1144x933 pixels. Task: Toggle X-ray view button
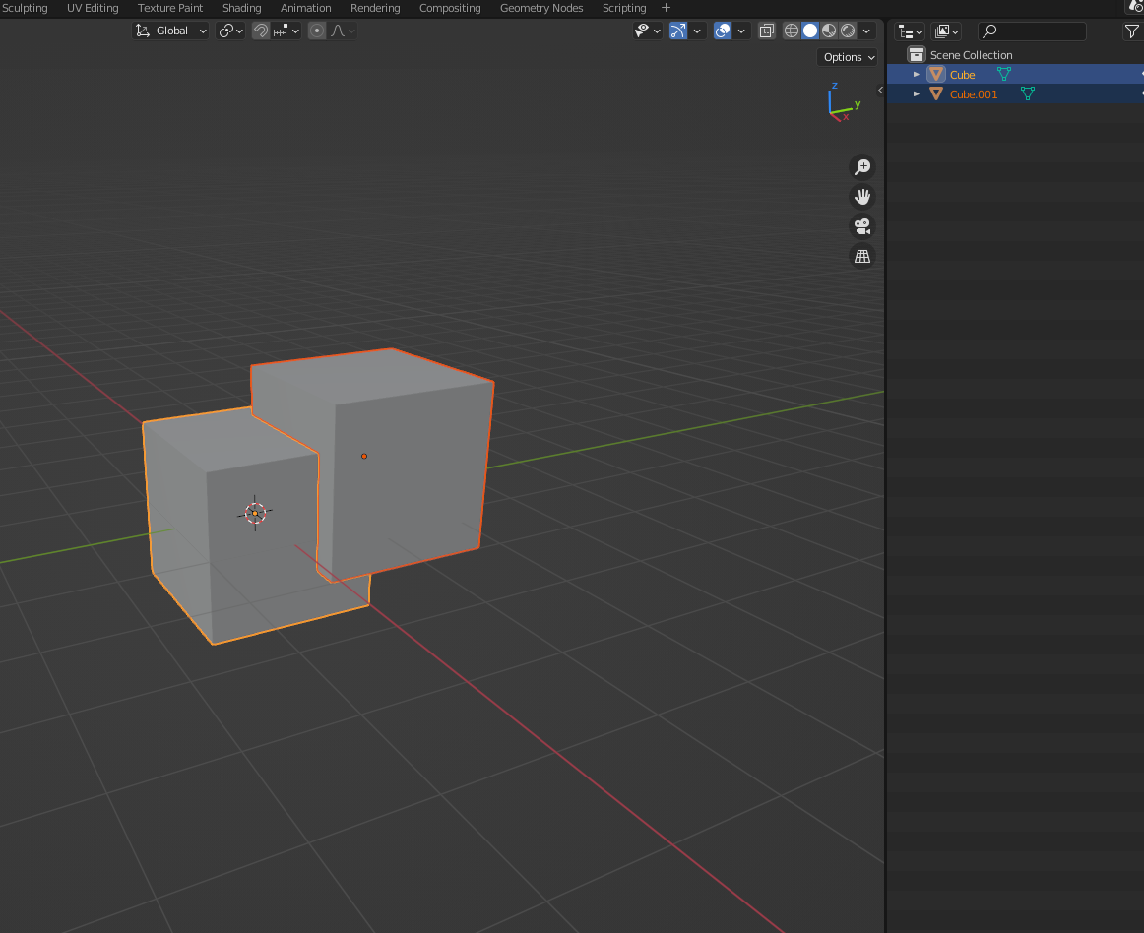click(767, 31)
